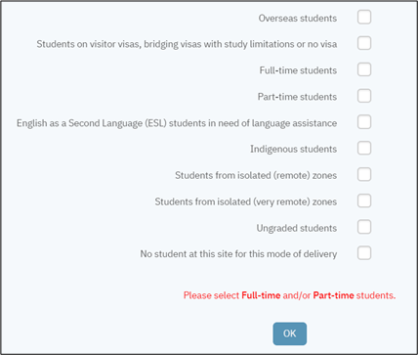Viewport: 418px width, 355px height.
Task: Toggle the isolated (very remote) zones checkbox
Action: 364,201
